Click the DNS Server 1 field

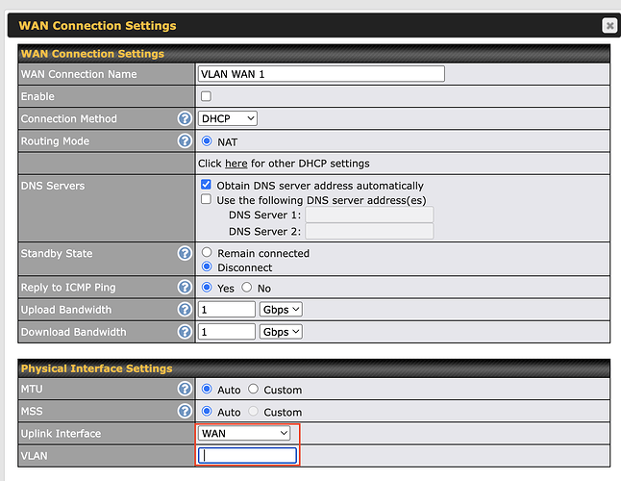(x=369, y=215)
